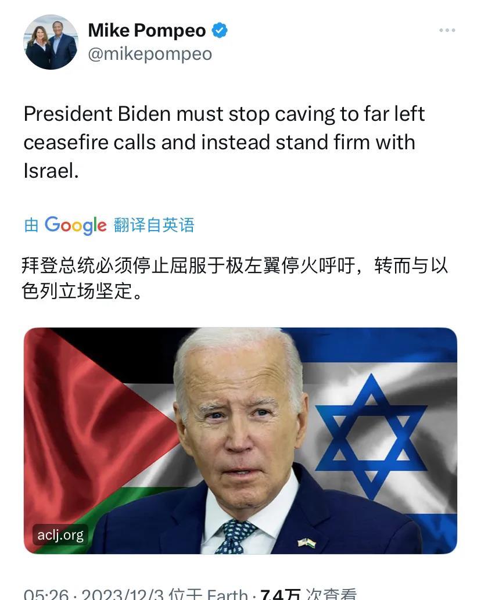Select the English tweet text
The height and width of the screenshot is (600, 481).
coord(224,142)
